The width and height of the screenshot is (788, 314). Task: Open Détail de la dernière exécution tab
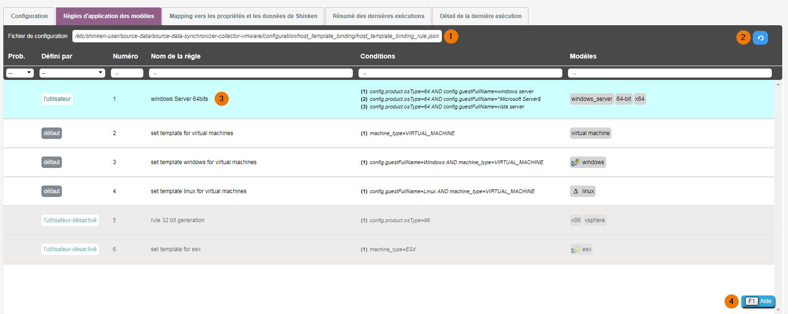(480, 16)
